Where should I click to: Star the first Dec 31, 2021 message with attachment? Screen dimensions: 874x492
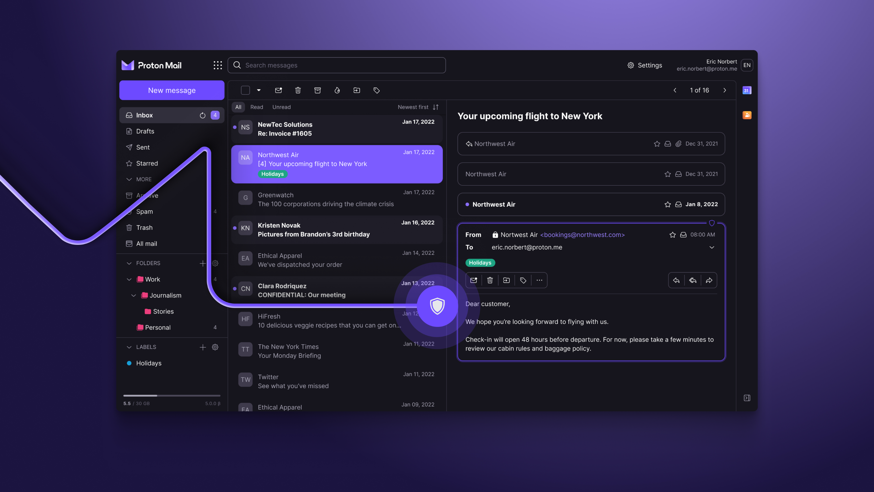657,143
